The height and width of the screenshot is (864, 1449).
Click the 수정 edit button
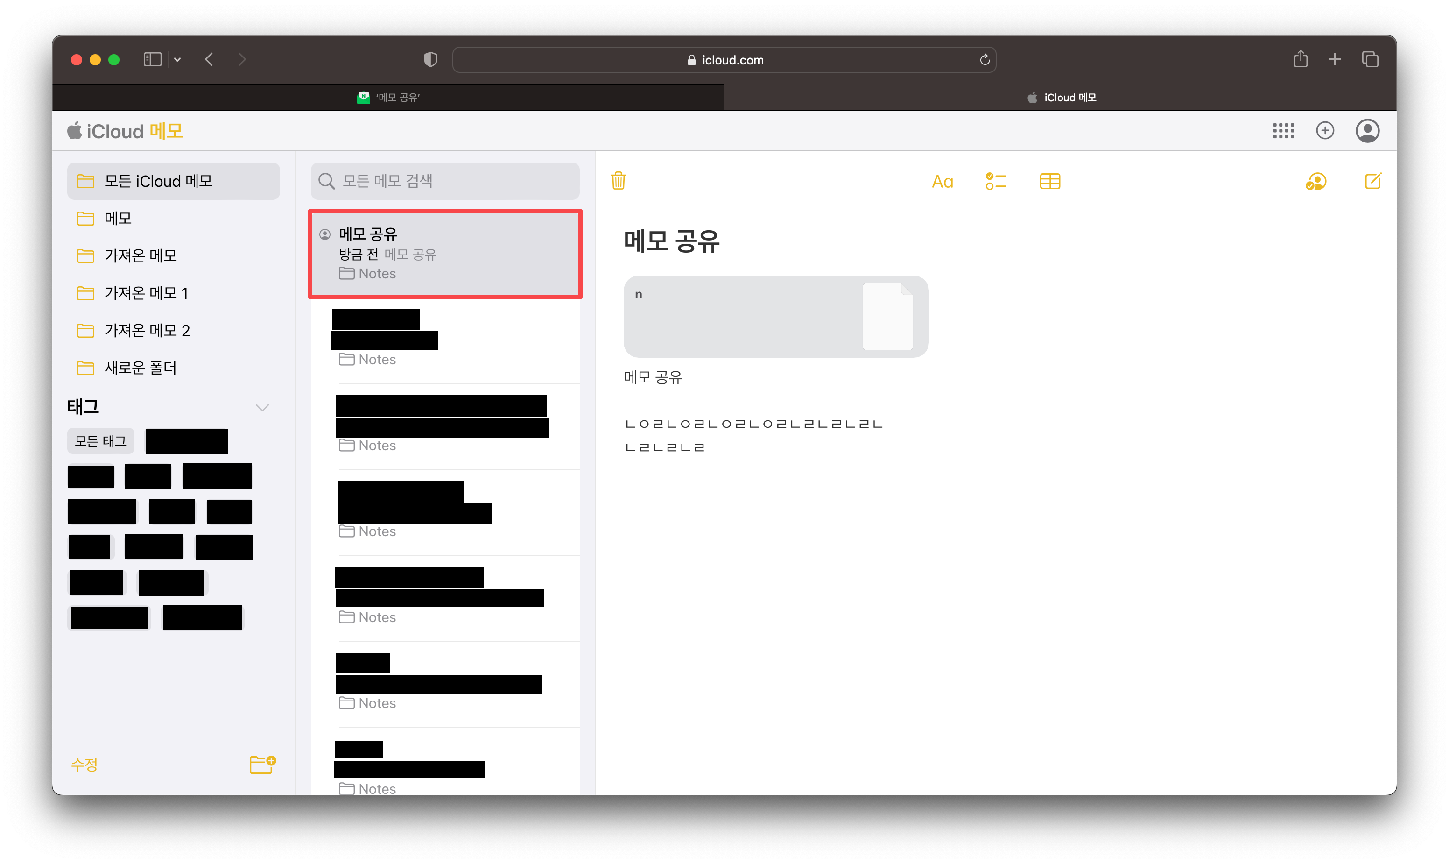tap(84, 764)
